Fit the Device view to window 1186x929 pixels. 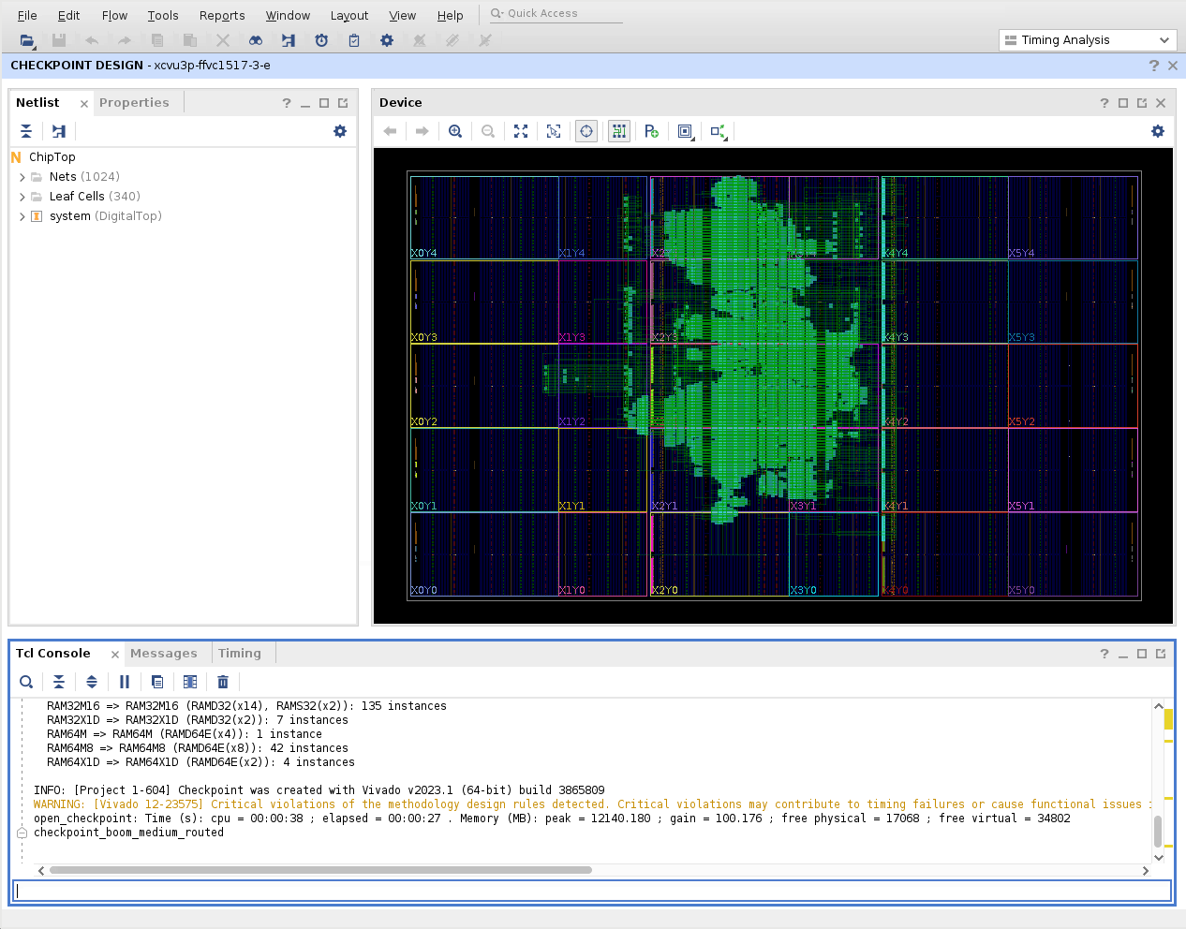point(521,131)
